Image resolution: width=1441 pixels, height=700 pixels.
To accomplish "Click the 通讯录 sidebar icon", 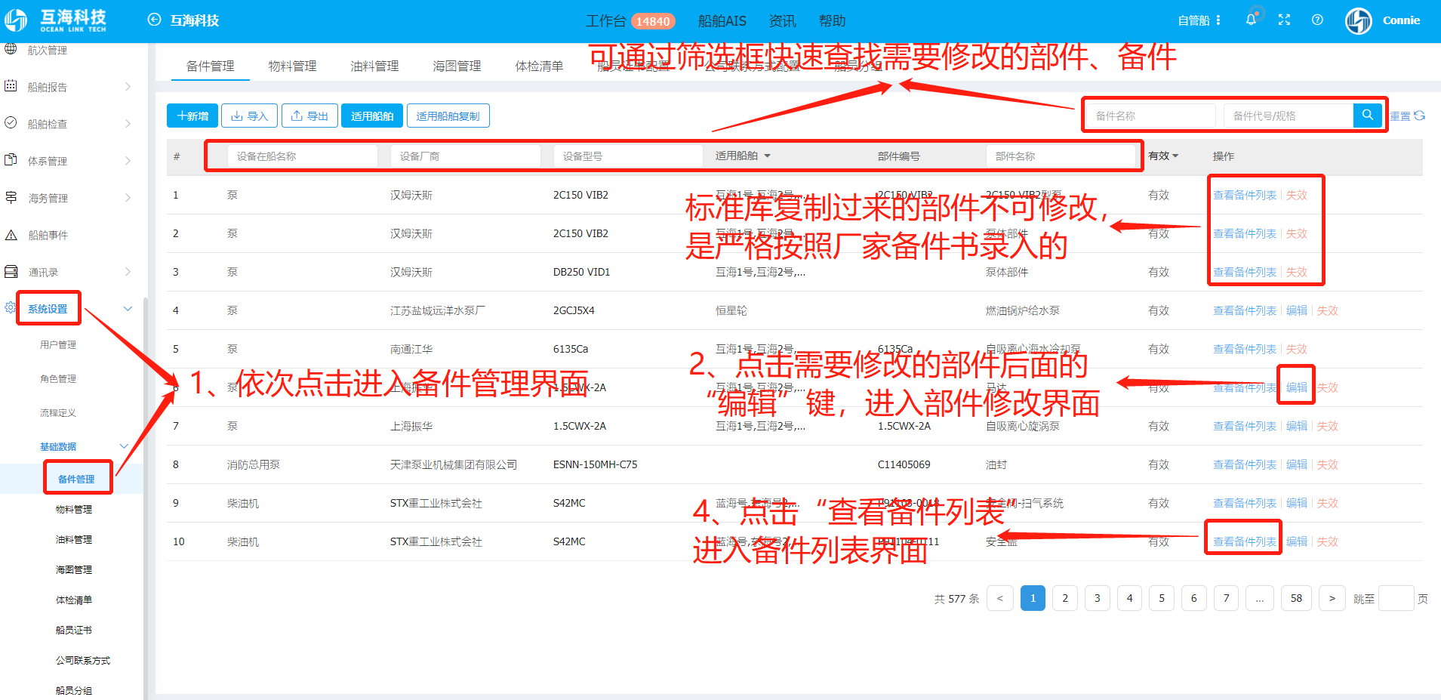I will tap(11, 271).
